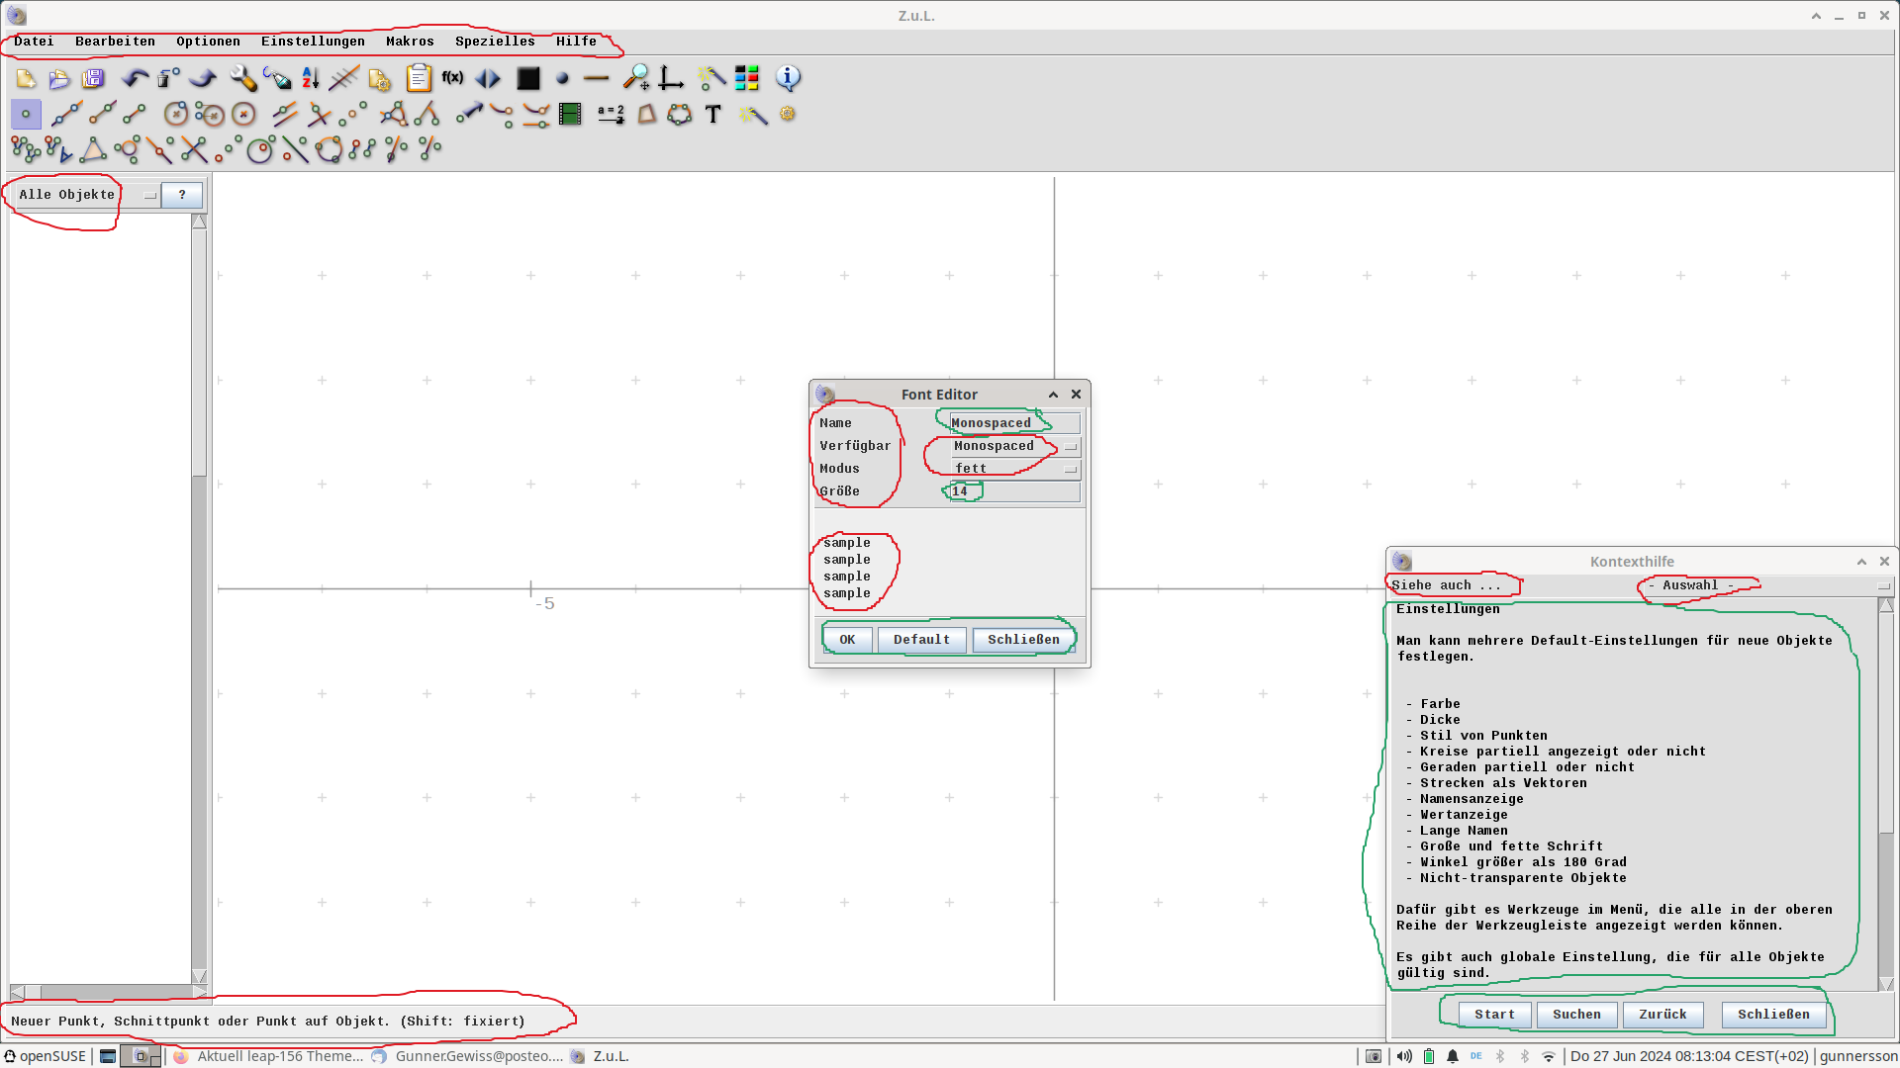Open the Modus 'fett' dropdown

(1015, 469)
